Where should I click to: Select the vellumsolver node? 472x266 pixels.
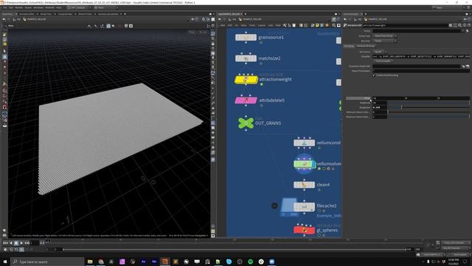(304, 164)
